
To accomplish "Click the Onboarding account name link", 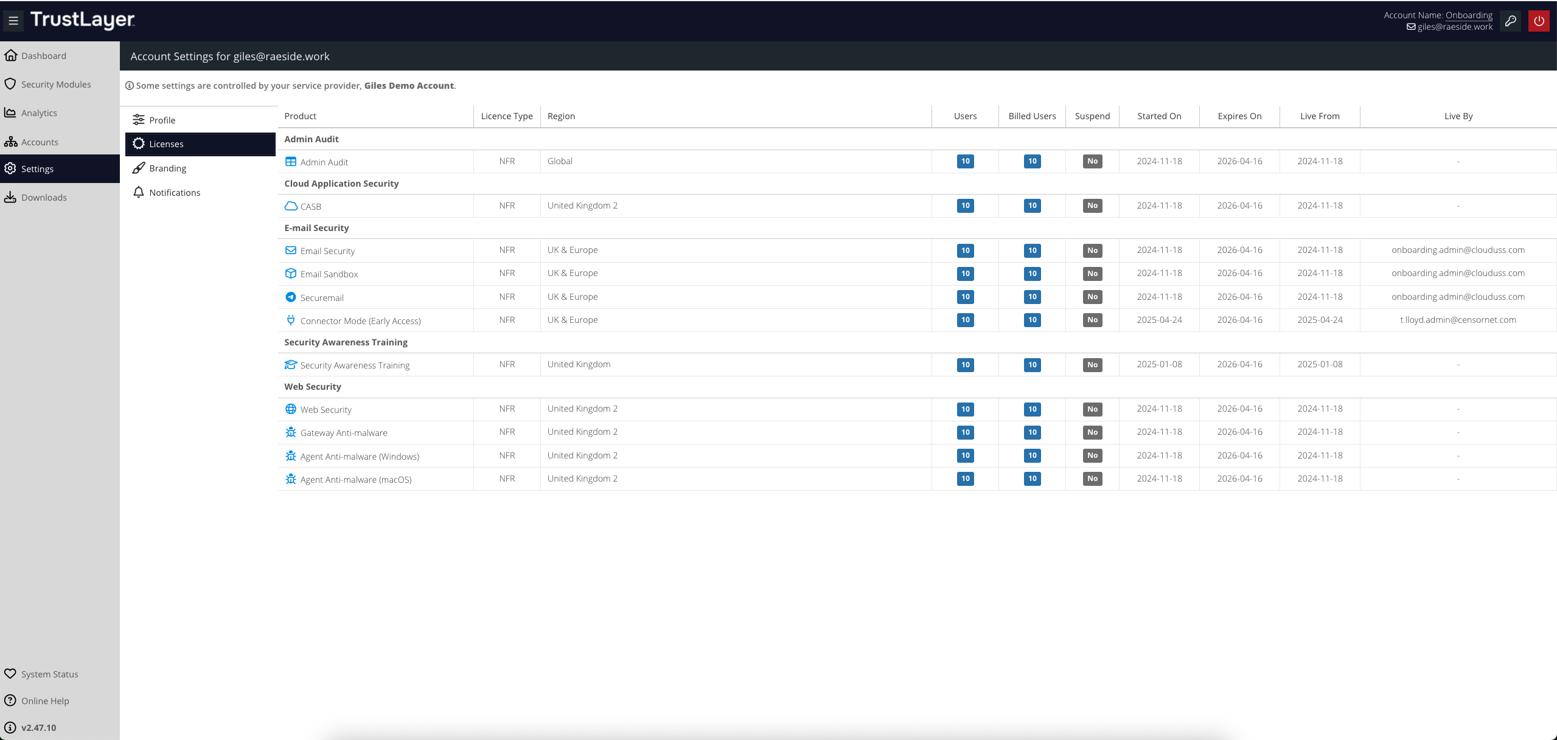I will (1469, 15).
